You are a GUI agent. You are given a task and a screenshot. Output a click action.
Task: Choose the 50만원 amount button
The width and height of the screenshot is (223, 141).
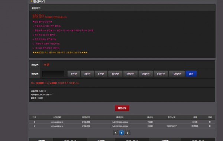pos(161,74)
